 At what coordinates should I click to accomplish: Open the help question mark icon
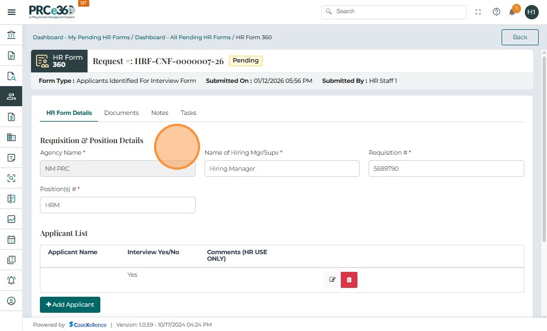pos(497,12)
